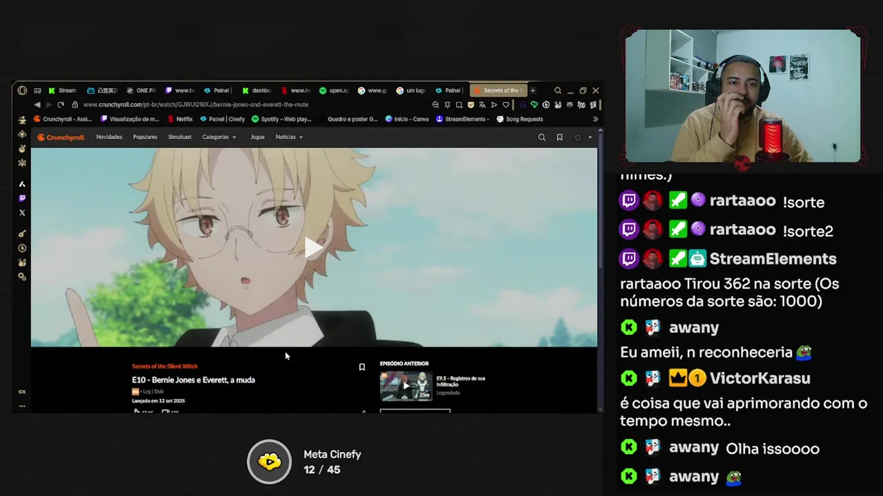
Task: Open the Novidades menu item
Action: pos(109,137)
